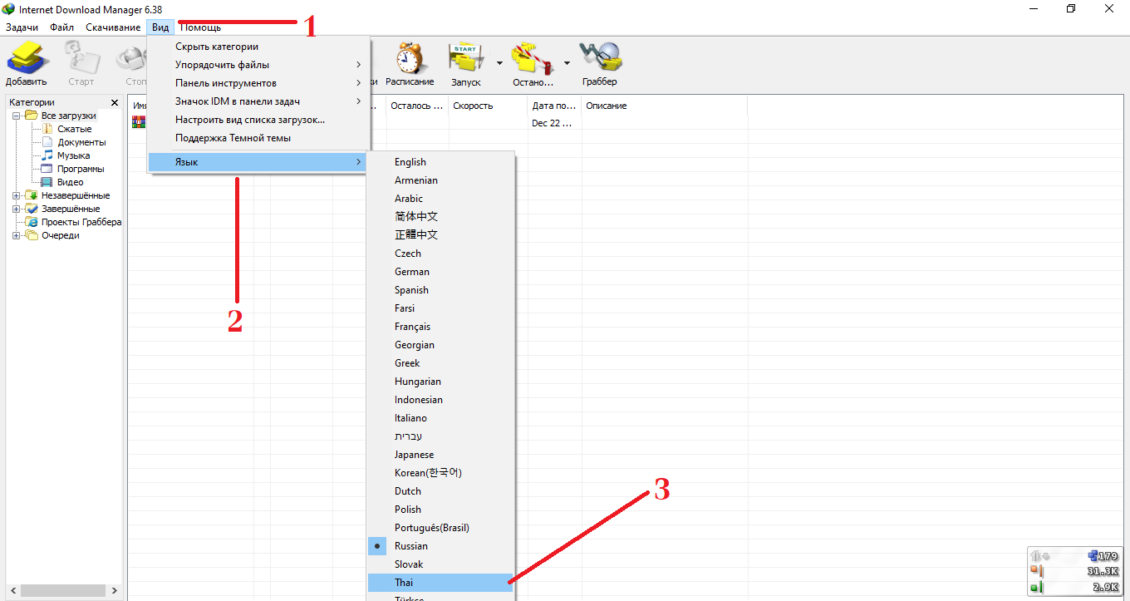Click the network speed meter widget
Screen dimensions: 1130x601
[1075, 571]
